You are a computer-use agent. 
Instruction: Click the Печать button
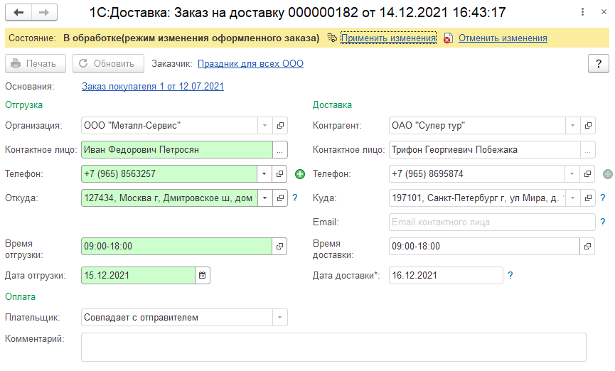[36, 63]
